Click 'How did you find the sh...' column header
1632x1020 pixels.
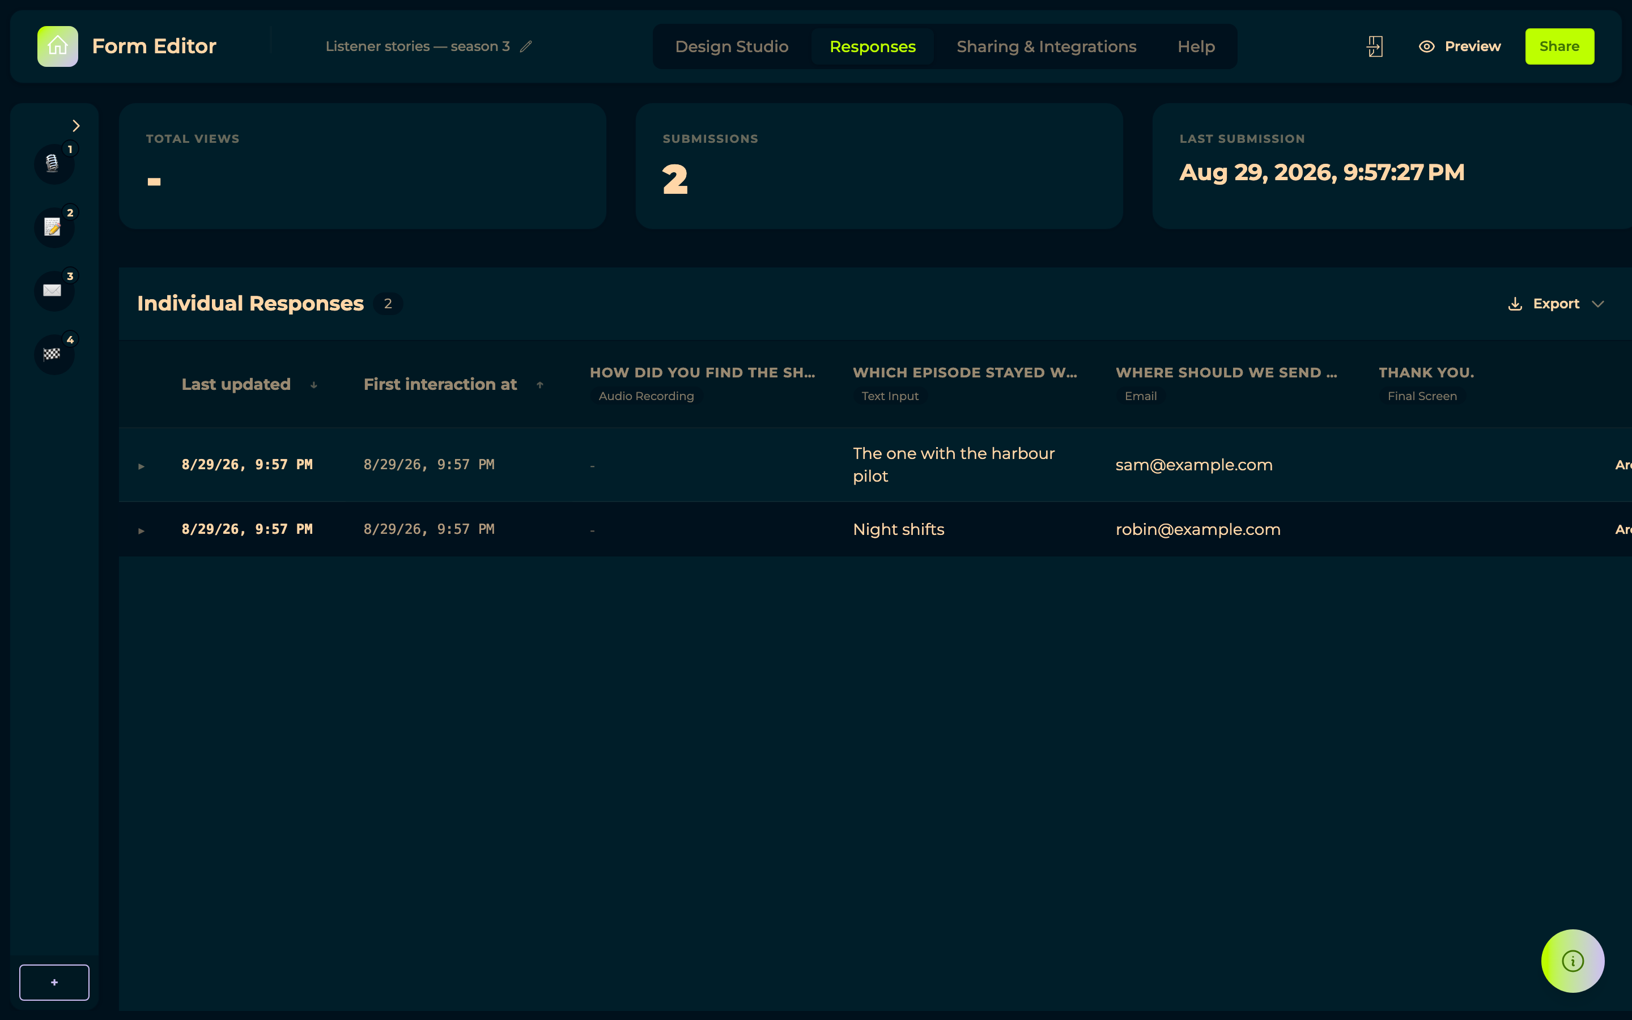(702, 372)
